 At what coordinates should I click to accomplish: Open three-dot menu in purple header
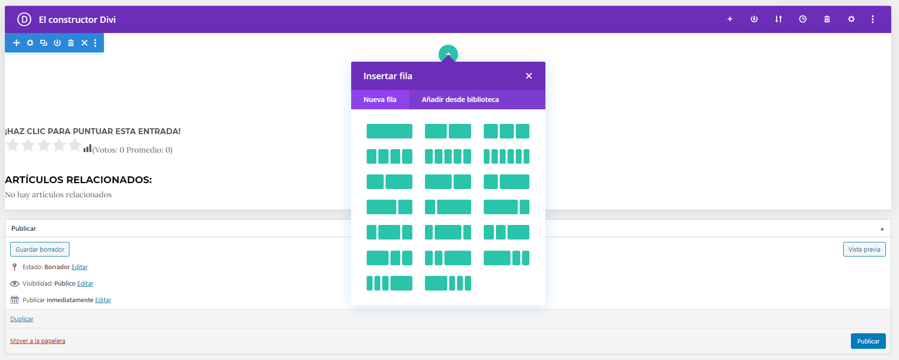point(873,19)
